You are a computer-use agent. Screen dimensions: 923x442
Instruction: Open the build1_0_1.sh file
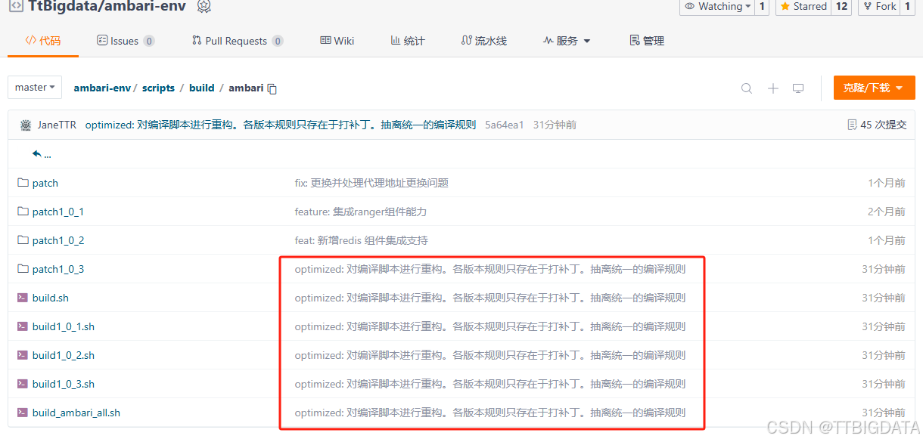(x=64, y=326)
